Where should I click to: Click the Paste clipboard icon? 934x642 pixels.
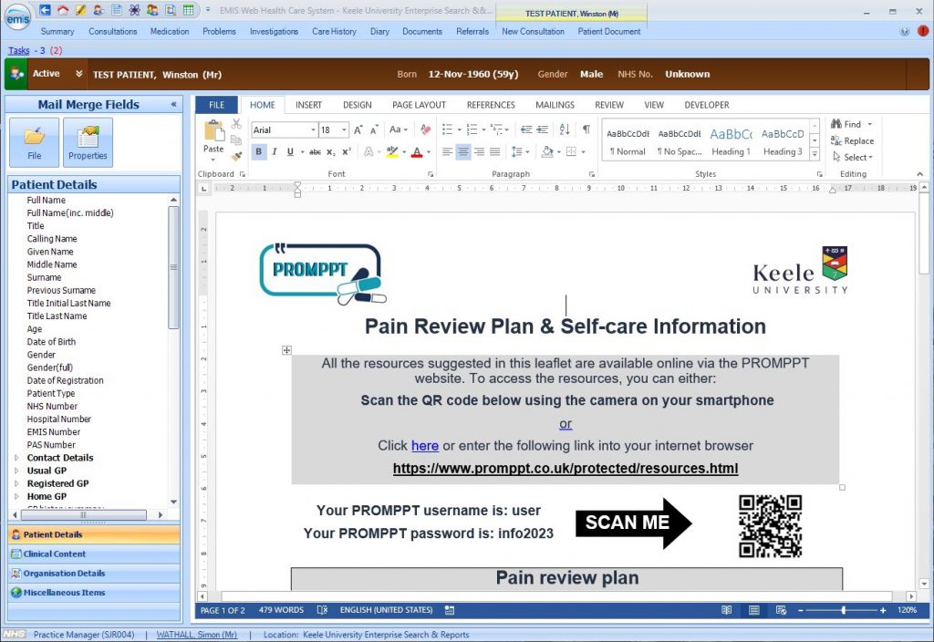213,131
